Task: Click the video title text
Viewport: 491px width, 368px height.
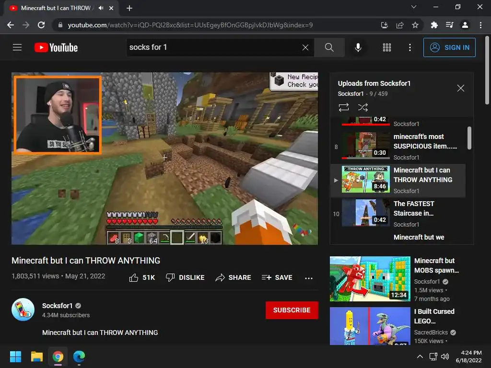Action: click(86, 260)
